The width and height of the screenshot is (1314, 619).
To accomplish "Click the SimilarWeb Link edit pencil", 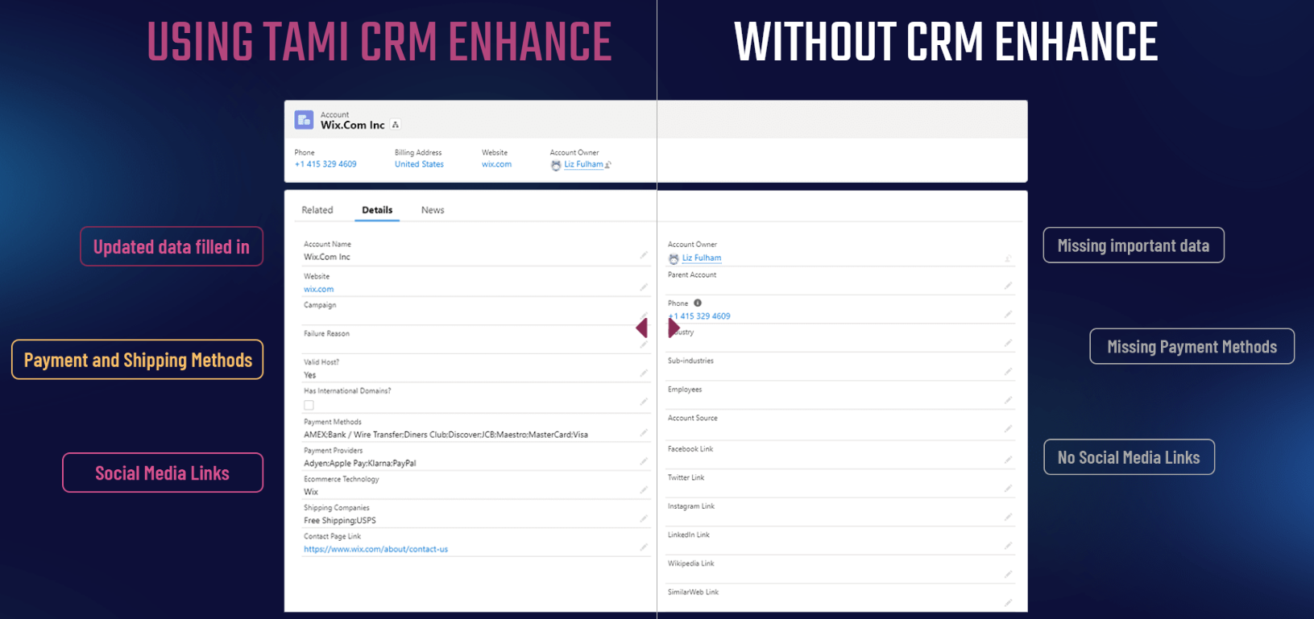I will point(1008,603).
